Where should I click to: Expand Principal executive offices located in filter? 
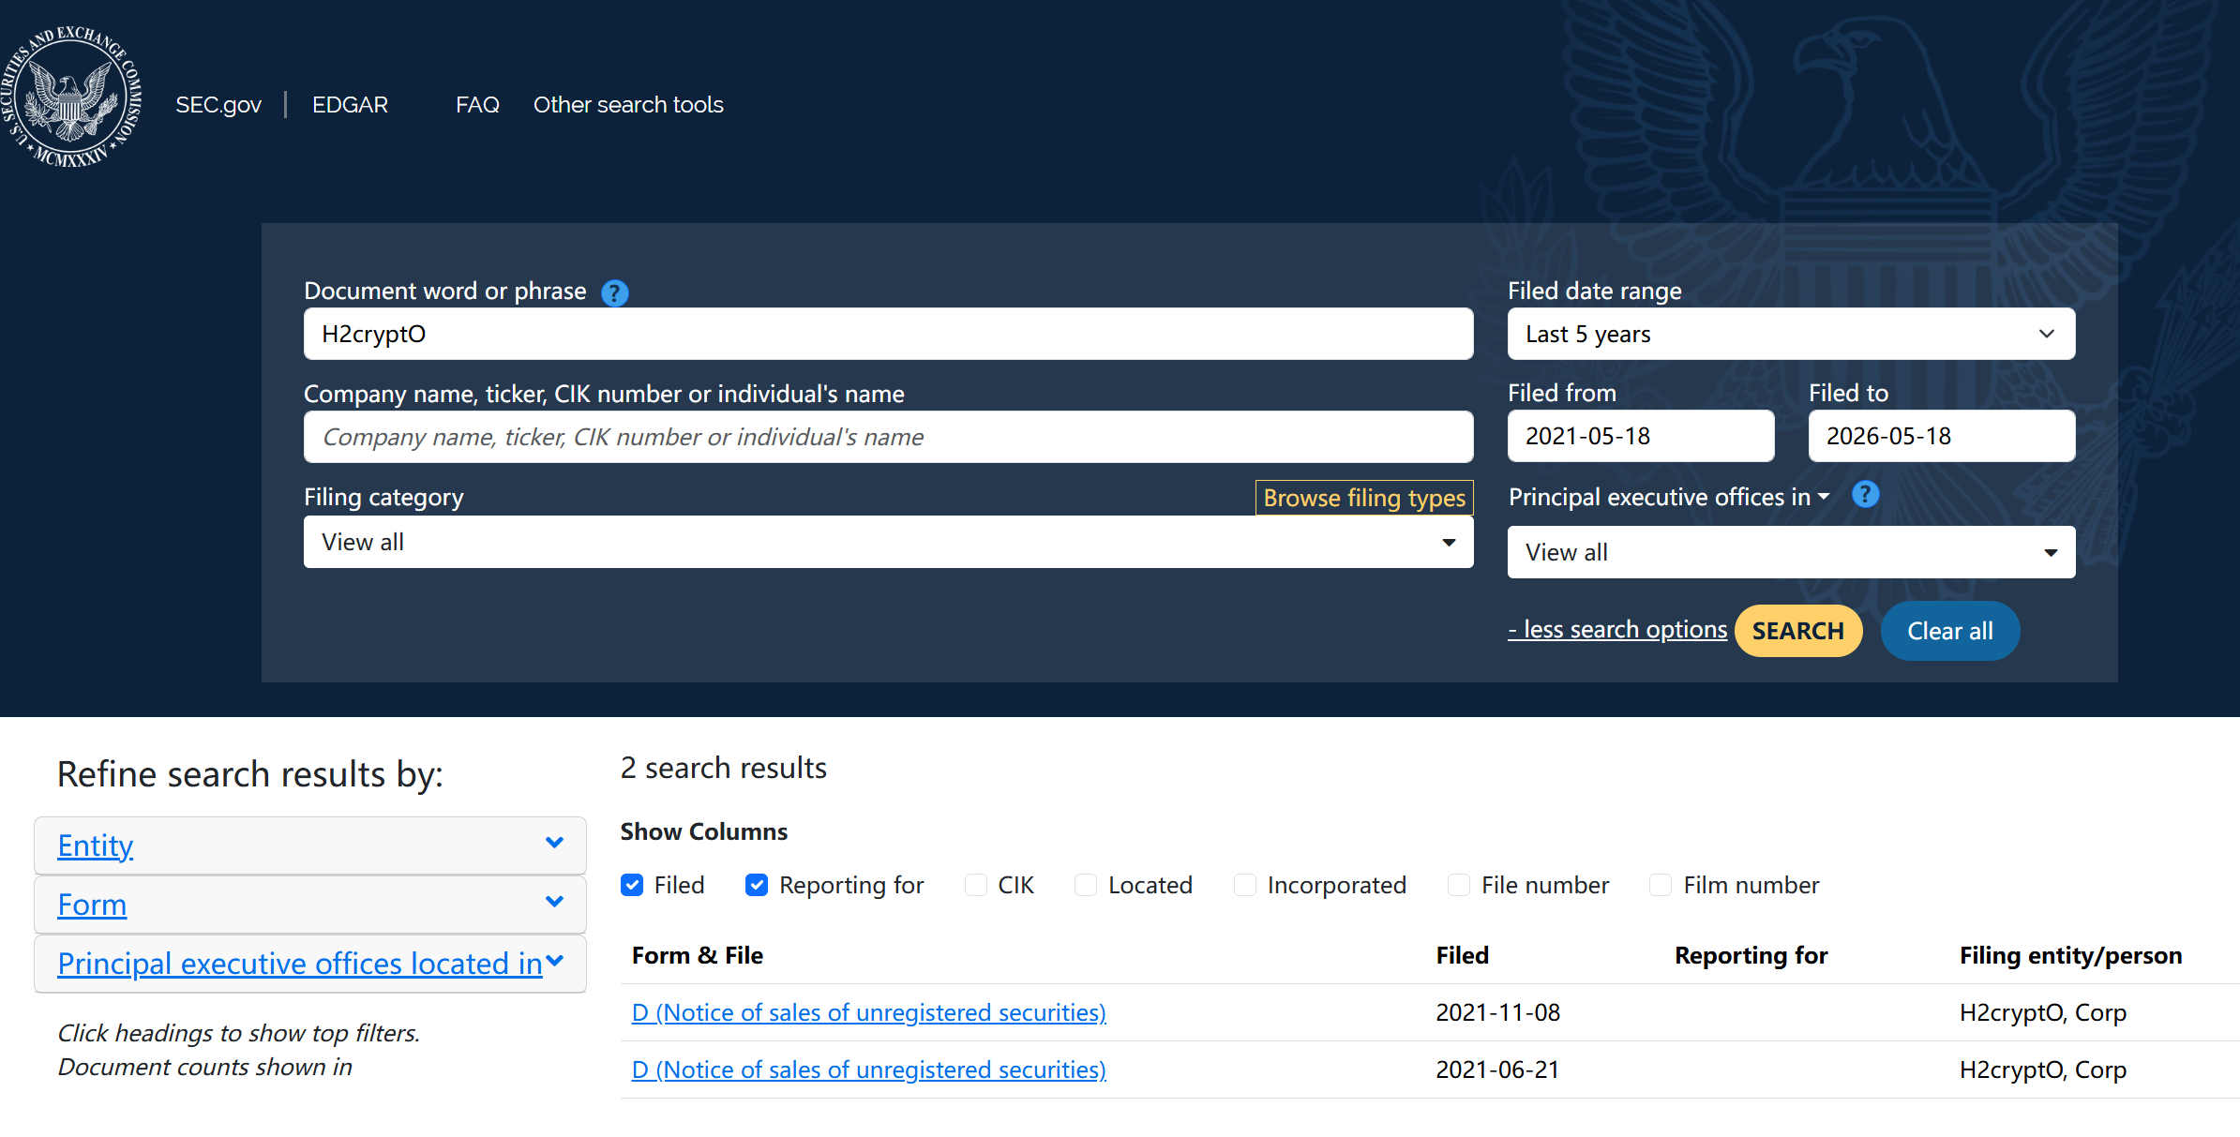(310, 964)
